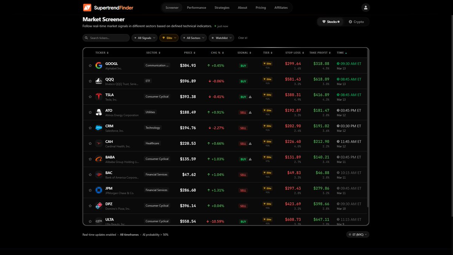Click the Salesforce cloud logo icon
This screenshot has height=255, width=453.
(x=99, y=128)
